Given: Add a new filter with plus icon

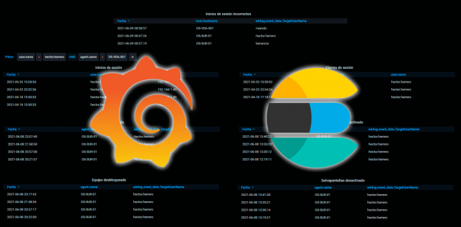Looking at the screenshot, I should (132, 57).
